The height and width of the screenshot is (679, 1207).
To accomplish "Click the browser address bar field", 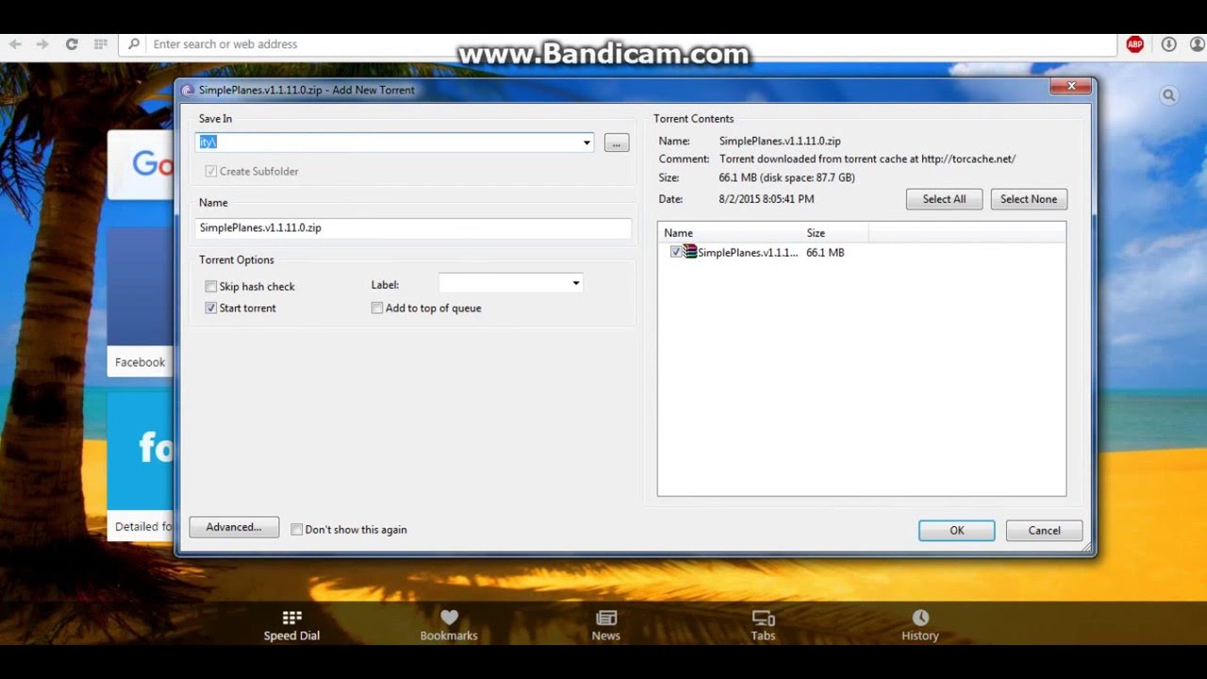I will point(618,44).
